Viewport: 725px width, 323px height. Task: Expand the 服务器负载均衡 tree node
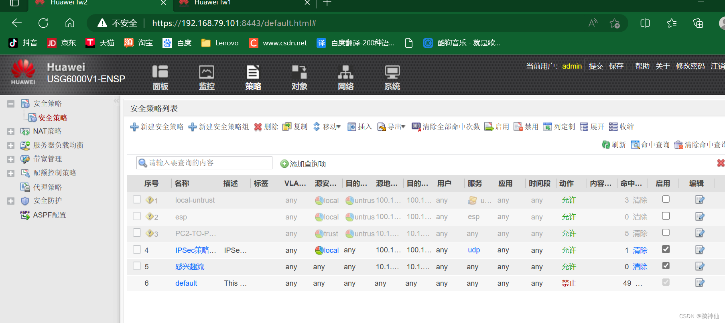point(11,146)
